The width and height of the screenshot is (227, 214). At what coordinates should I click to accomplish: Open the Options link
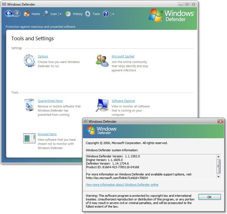coord(43,56)
